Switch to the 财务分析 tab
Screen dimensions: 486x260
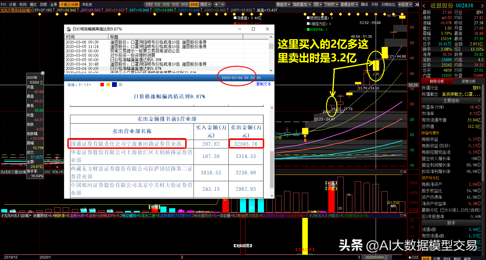pos(437,81)
